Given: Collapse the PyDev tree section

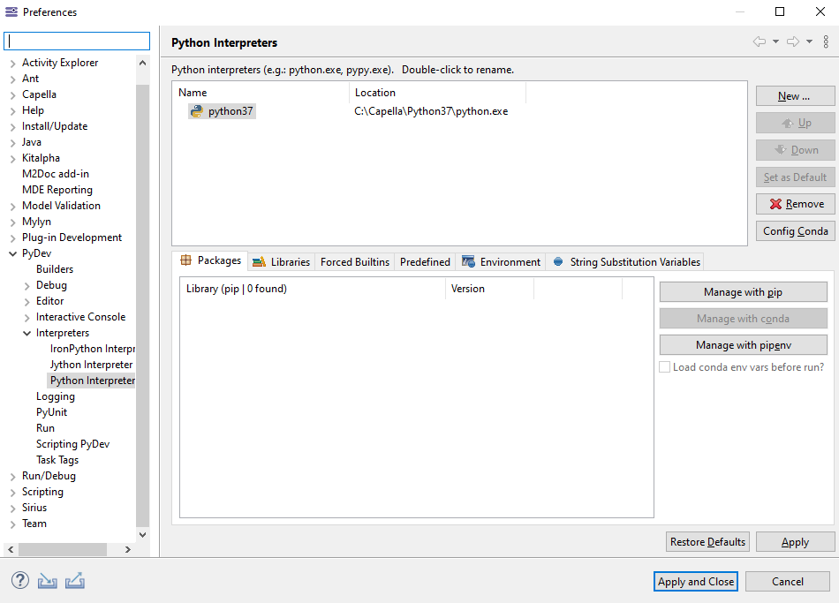Looking at the screenshot, I should 11,253.
